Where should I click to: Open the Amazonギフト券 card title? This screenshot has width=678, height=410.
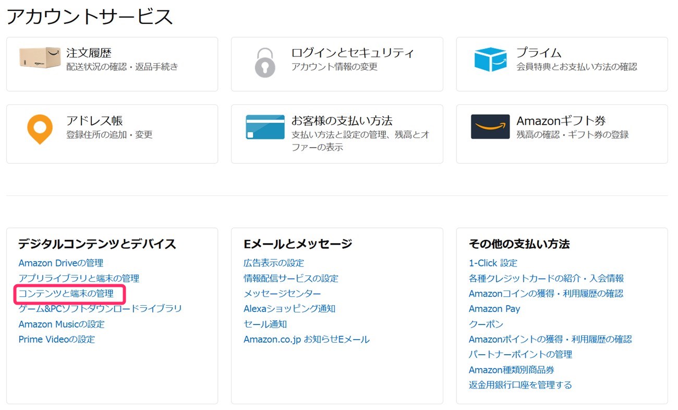point(561,120)
